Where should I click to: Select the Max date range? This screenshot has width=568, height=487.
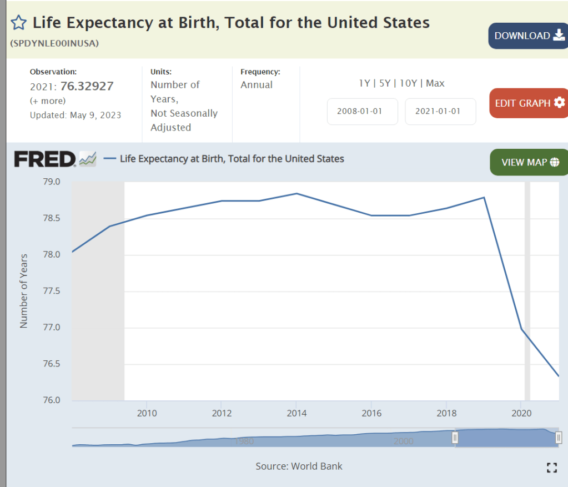(x=435, y=83)
